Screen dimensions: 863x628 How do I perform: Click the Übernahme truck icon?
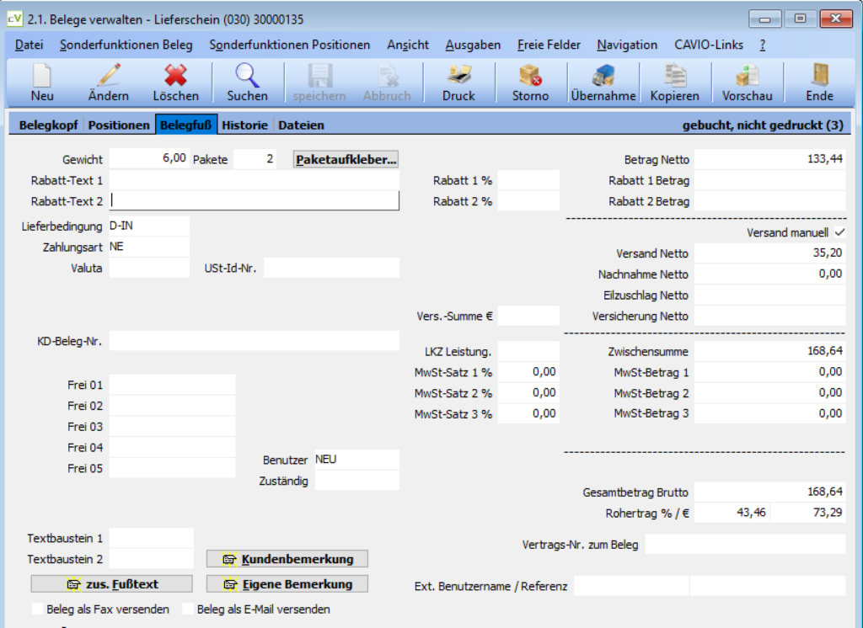(x=603, y=75)
